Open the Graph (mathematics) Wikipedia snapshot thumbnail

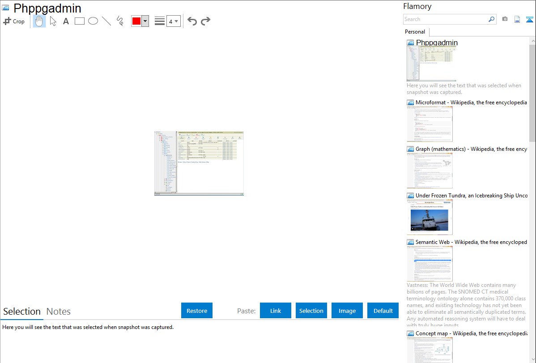click(430, 171)
